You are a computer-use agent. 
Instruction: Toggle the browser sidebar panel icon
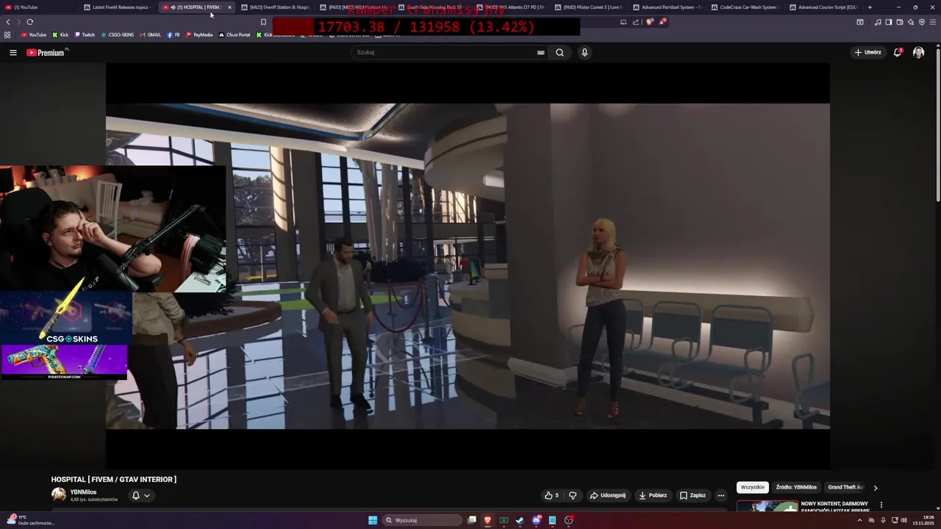click(x=888, y=22)
